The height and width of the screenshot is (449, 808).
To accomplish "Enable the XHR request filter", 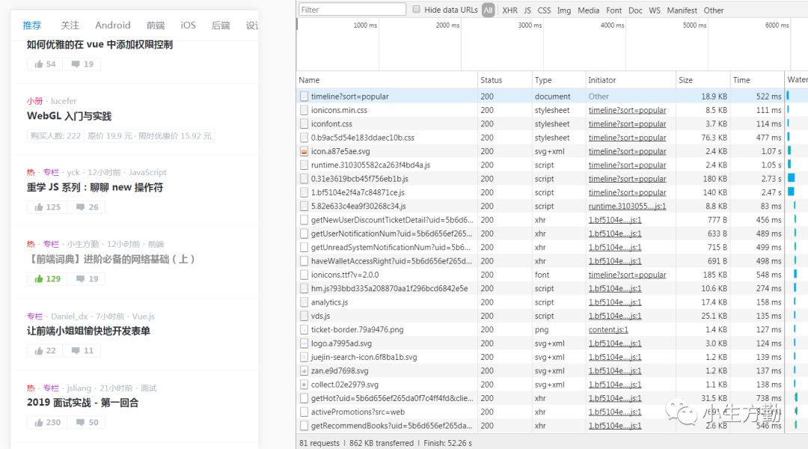I will point(509,10).
